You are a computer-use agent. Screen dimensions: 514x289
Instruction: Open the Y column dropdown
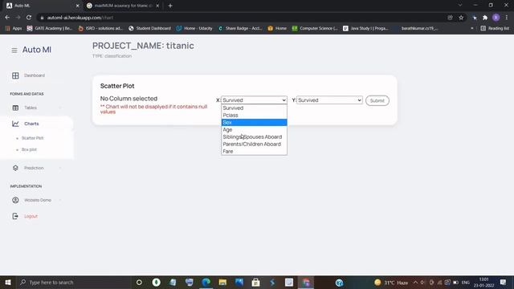tap(329, 100)
